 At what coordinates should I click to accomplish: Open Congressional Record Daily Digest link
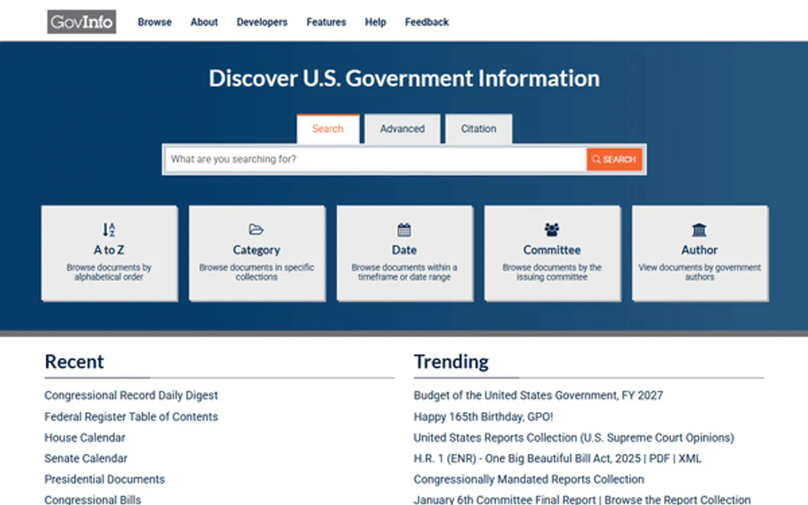coord(131,395)
